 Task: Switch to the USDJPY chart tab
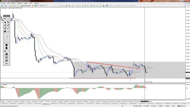tap(54, 104)
